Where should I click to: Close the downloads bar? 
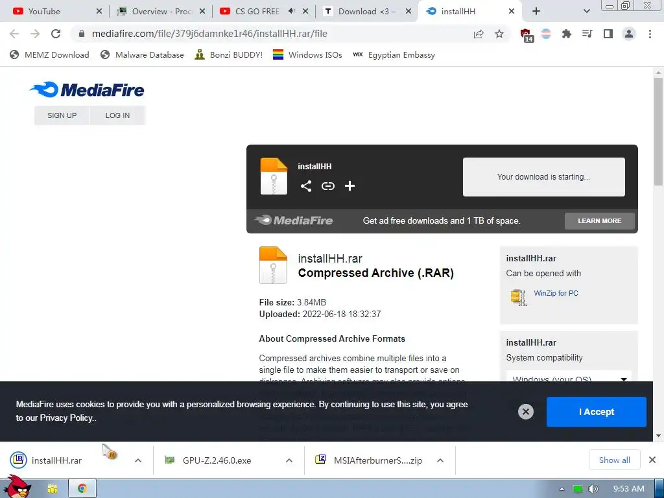(x=652, y=460)
